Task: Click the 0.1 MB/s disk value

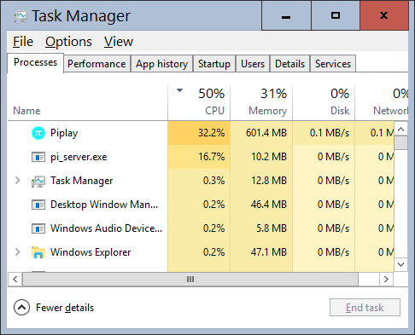Action: click(330, 133)
